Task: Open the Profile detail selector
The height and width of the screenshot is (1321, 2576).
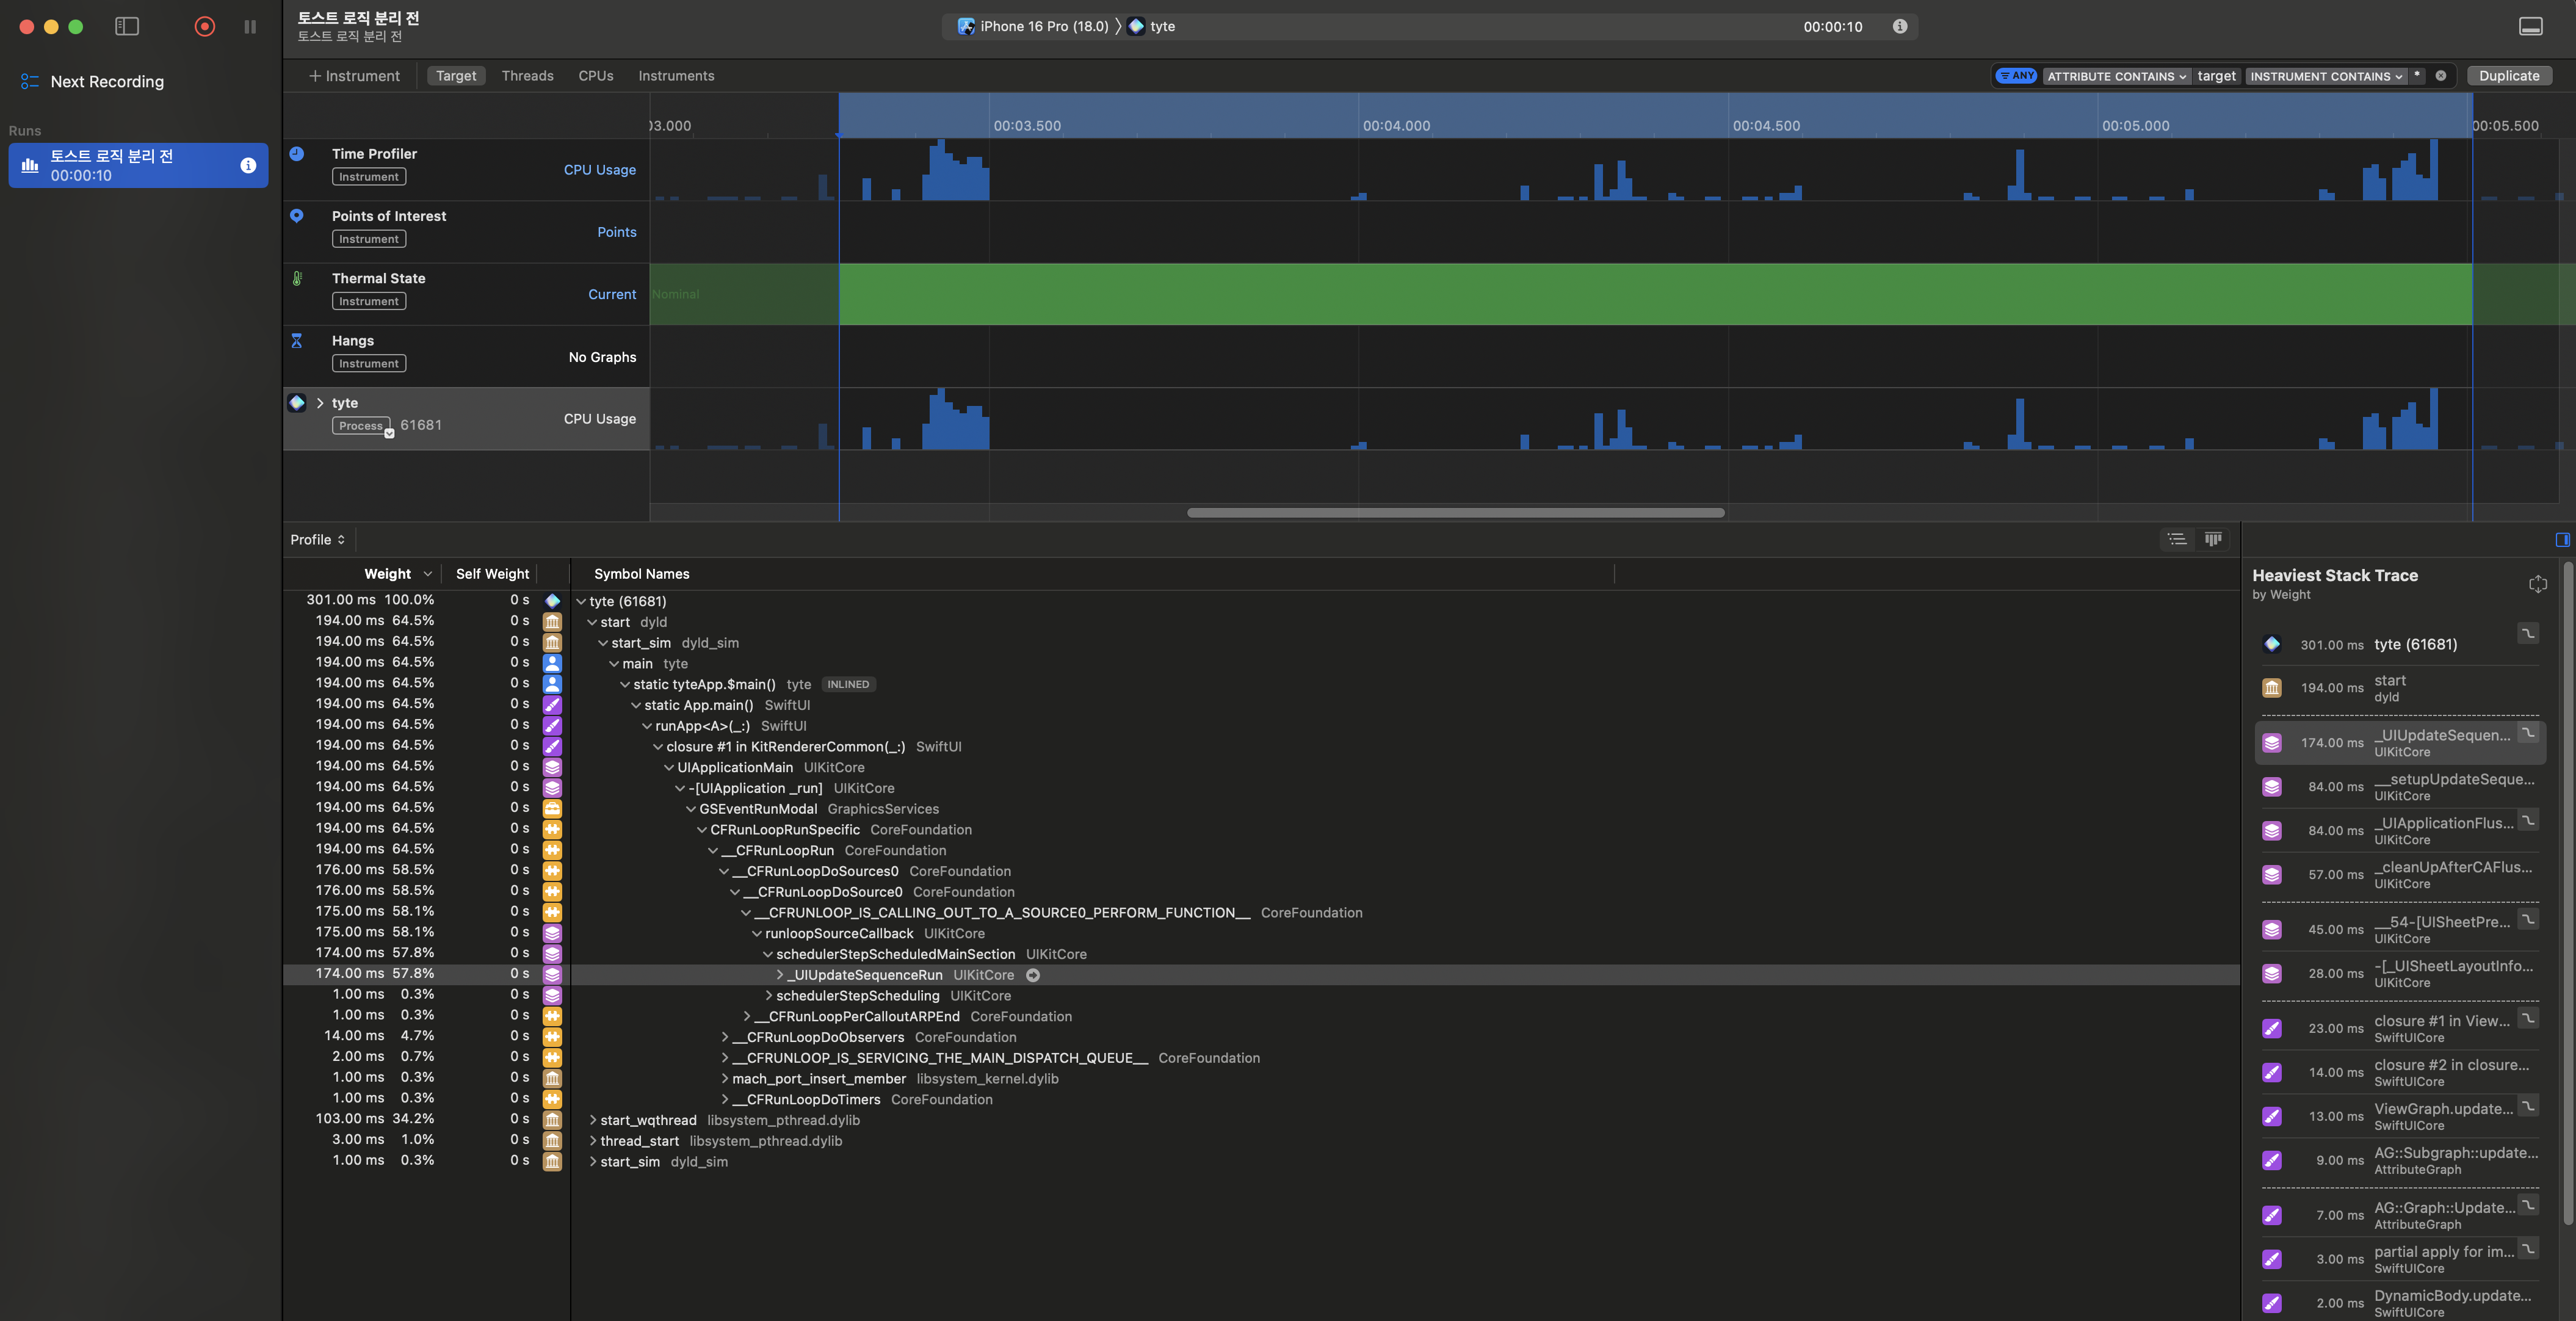Action: point(317,540)
